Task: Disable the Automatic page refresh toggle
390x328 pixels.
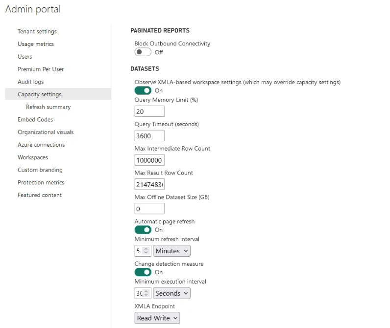Action: click(143, 230)
